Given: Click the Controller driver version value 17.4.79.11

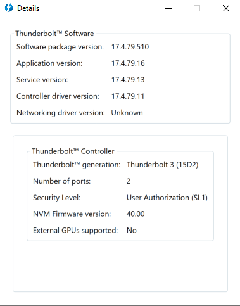Looking at the screenshot, I should point(127,96).
